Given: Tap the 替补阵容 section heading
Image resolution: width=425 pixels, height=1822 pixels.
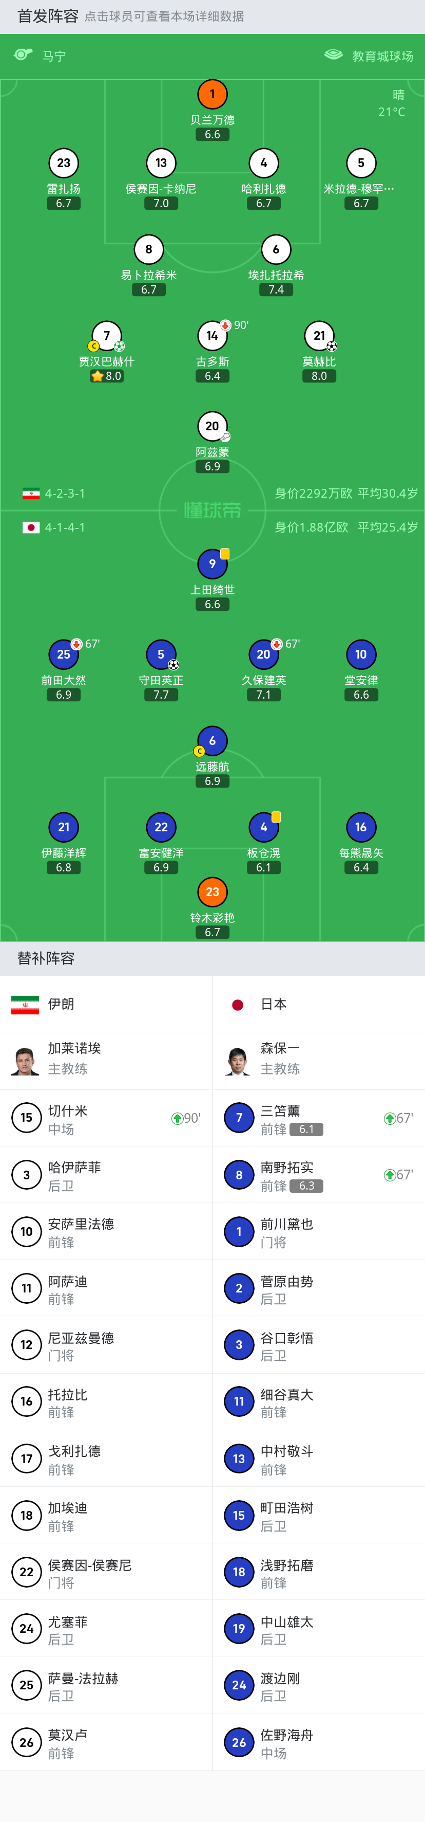Looking at the screenshot, I should point(46,958).
